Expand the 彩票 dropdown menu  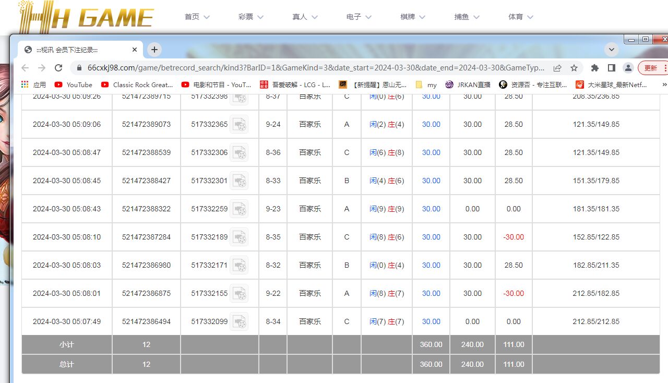(250, 17)
